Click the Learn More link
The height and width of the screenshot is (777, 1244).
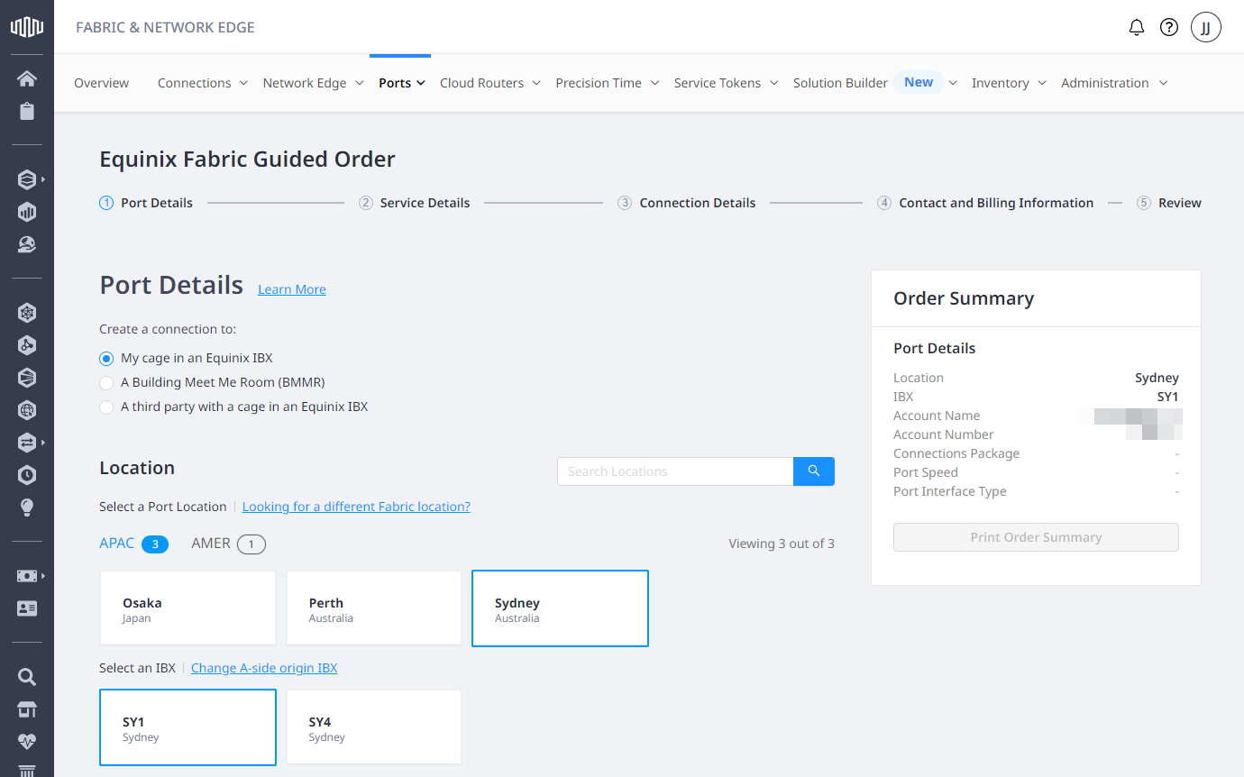(x=292, y=289)
